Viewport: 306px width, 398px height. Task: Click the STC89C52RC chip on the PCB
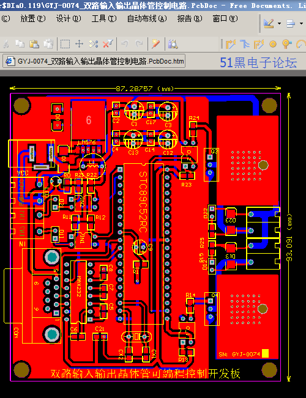click(x=144, y=244)
